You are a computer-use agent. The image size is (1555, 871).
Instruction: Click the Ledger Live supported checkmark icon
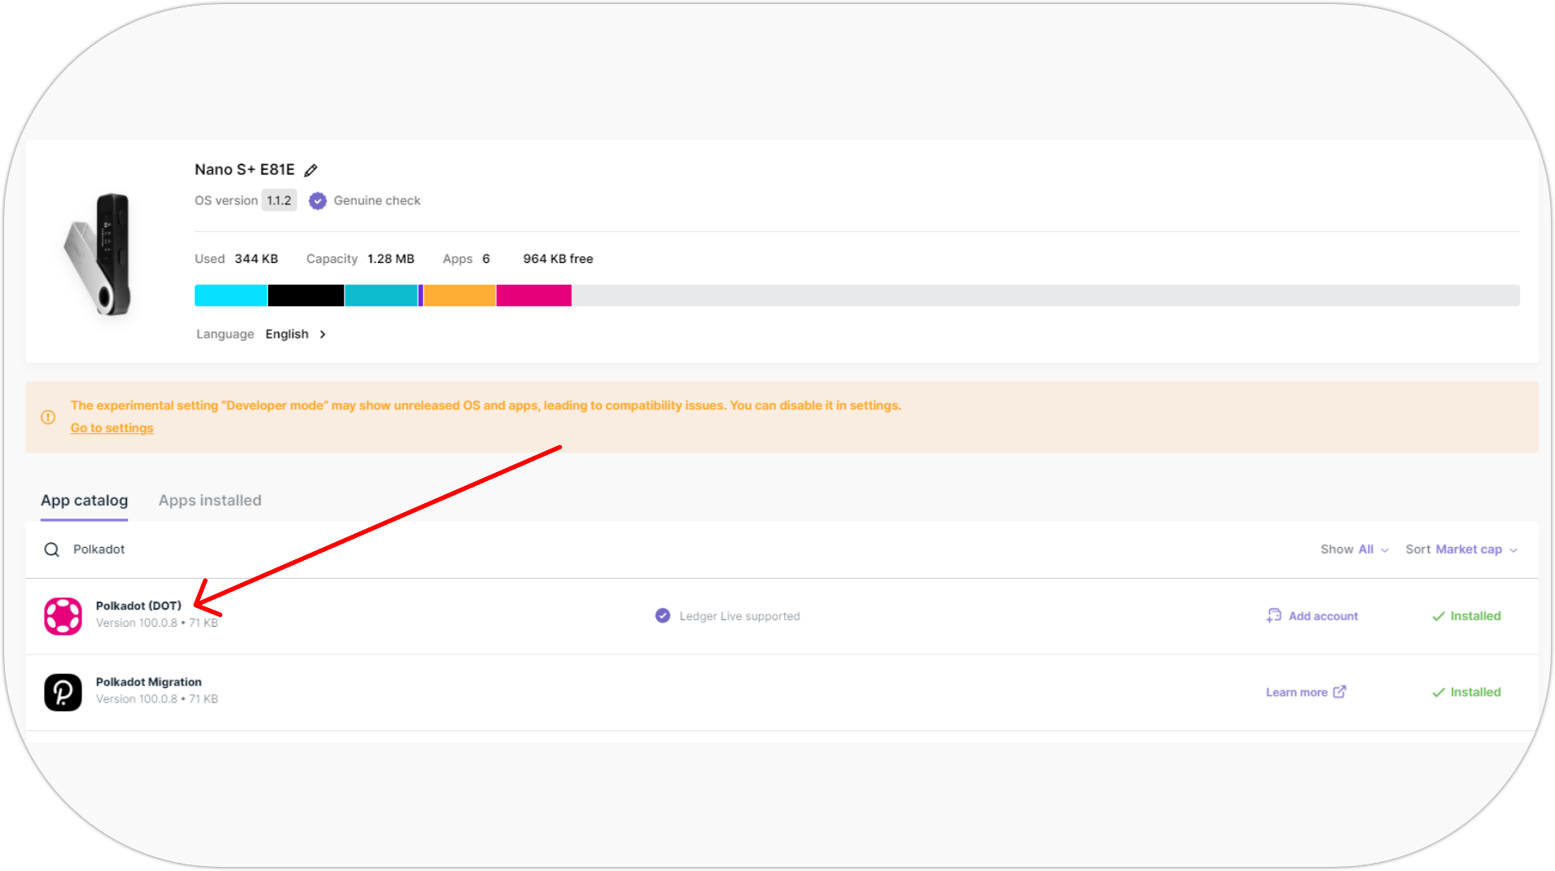[x=663, y=616]
